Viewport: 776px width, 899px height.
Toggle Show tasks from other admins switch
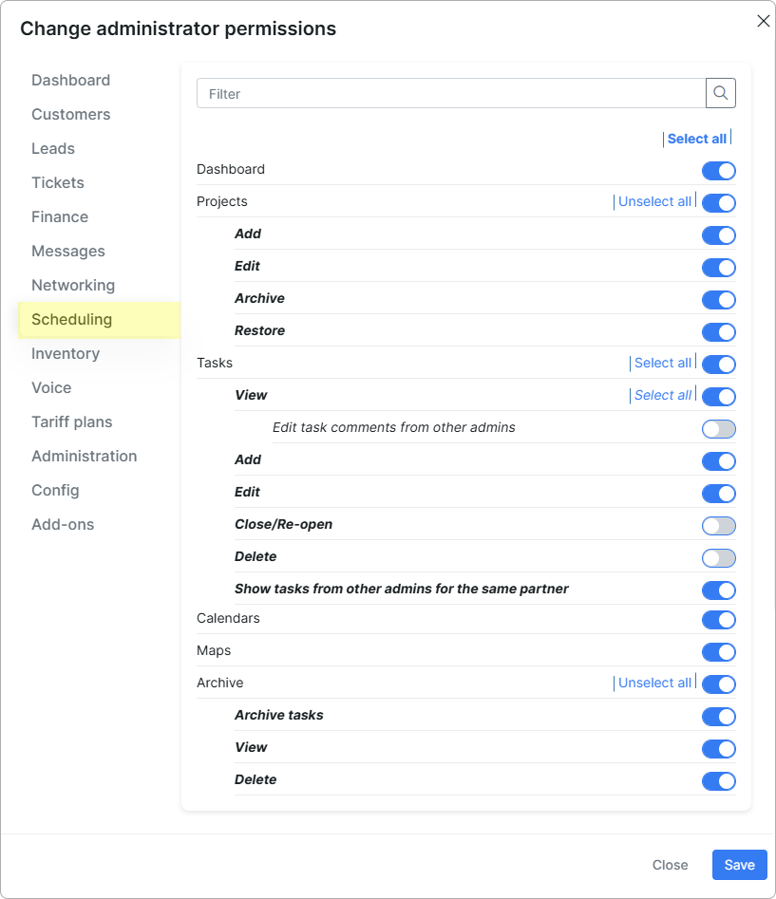click(719, 590)
